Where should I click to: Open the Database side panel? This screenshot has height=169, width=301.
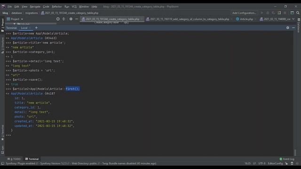pos(299,25)
